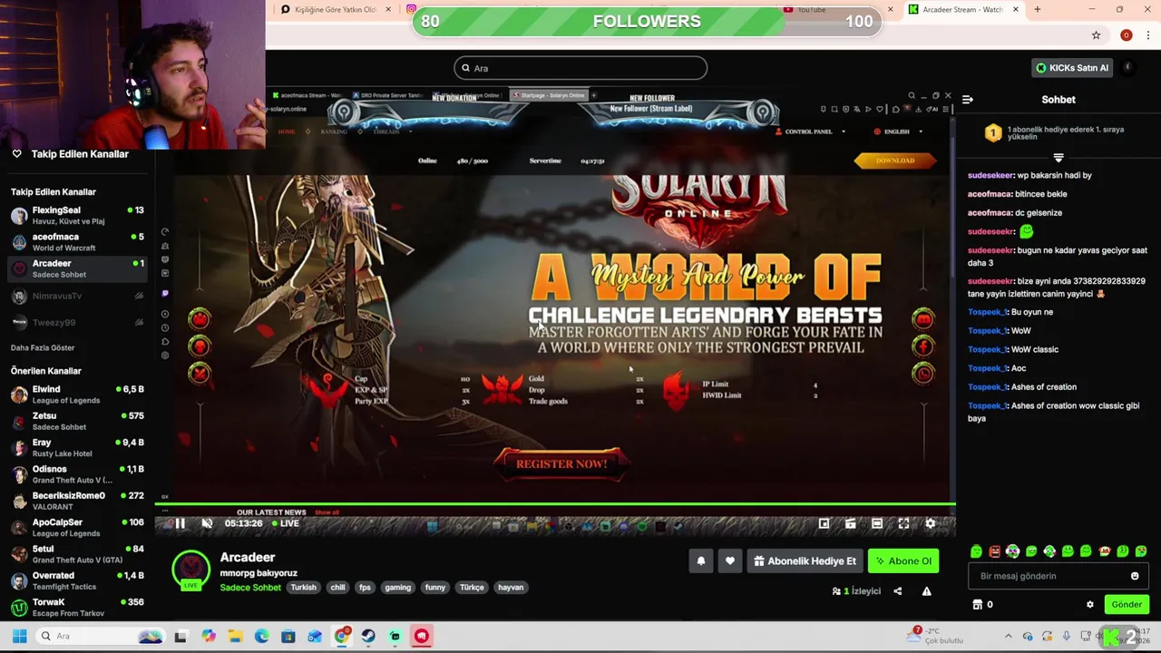Screen dimensions: 1161x653
Task: Follow Arcadeer with heart button
Action: 729,560
